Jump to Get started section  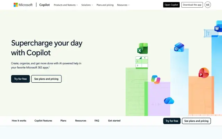point(114,121)
